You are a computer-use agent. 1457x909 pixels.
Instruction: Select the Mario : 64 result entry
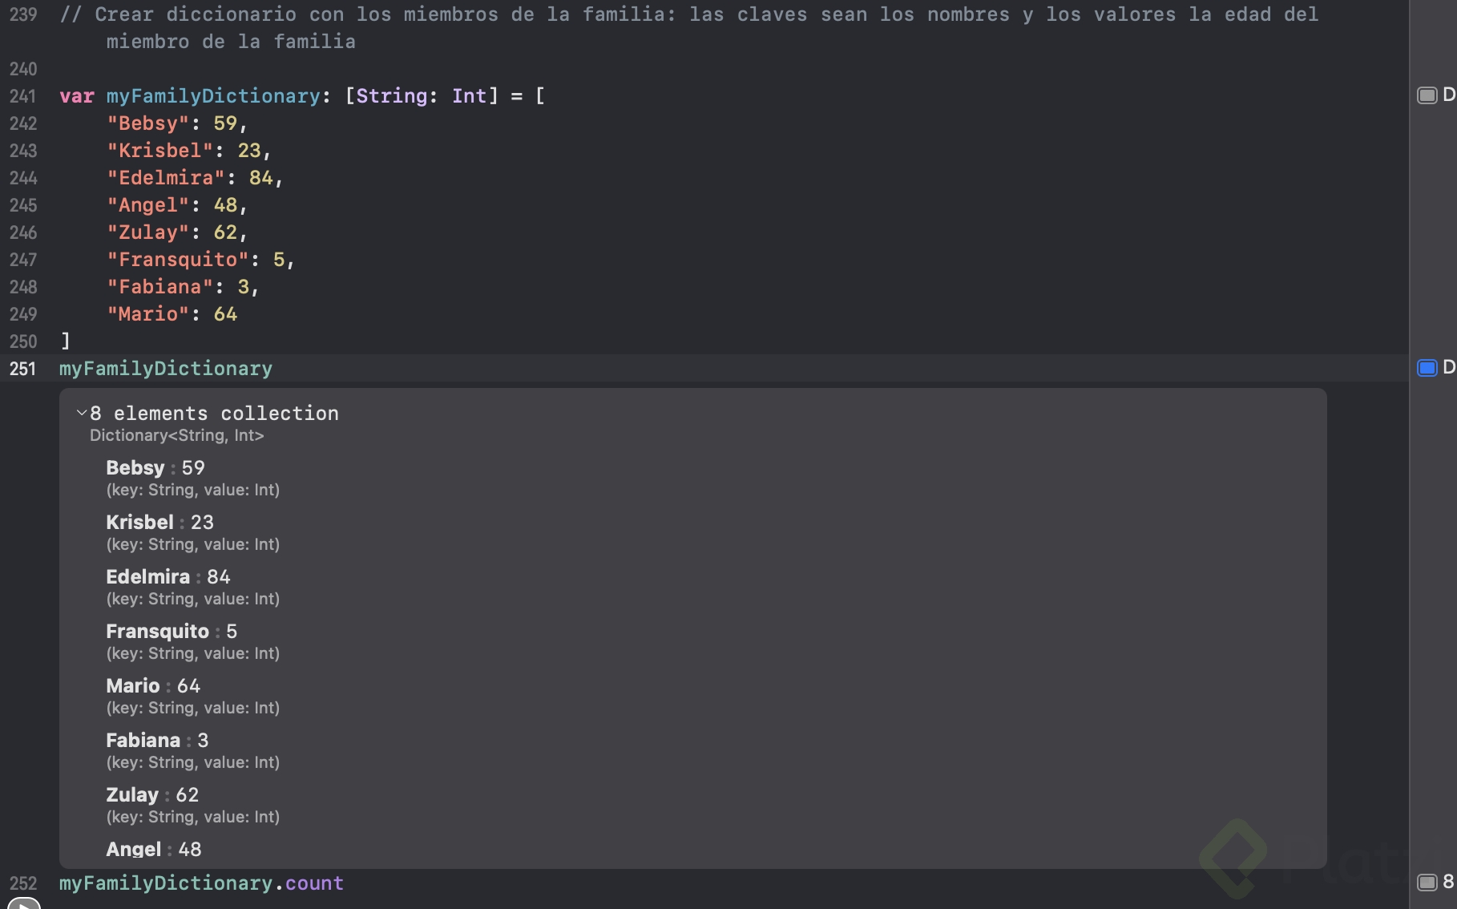pyautogui.click(x=152, y=686)
